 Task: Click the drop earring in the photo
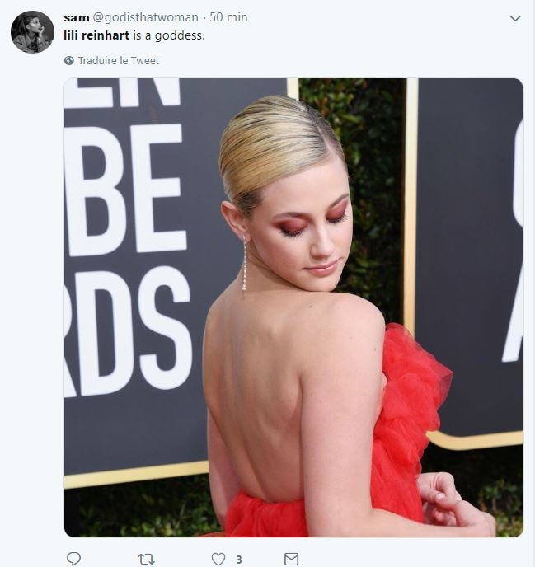click(x=245, y=264)
